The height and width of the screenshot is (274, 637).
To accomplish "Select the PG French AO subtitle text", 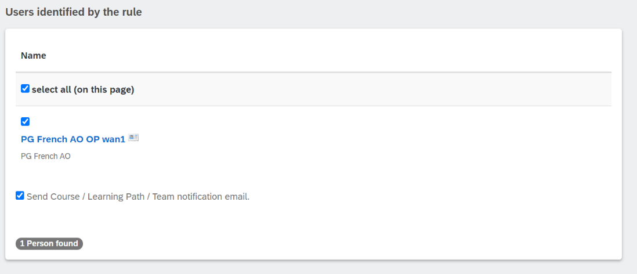I will [45, 156].
